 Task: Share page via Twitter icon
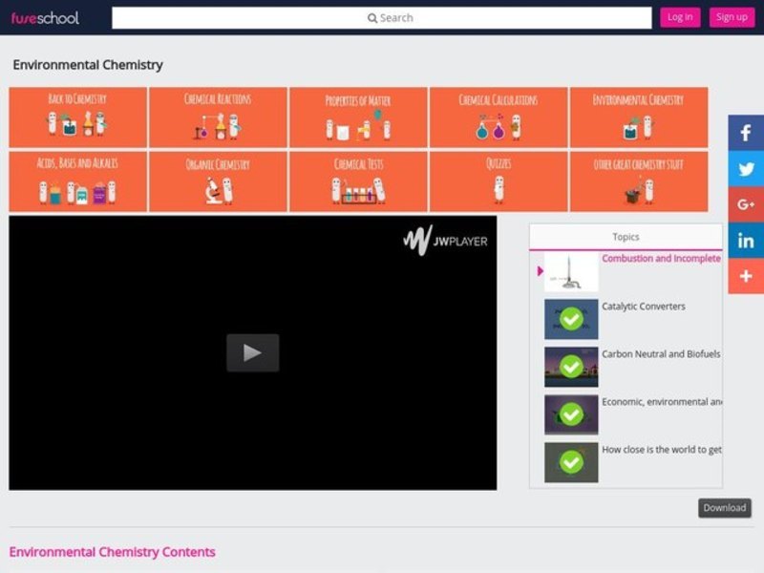tap(746, 169)
